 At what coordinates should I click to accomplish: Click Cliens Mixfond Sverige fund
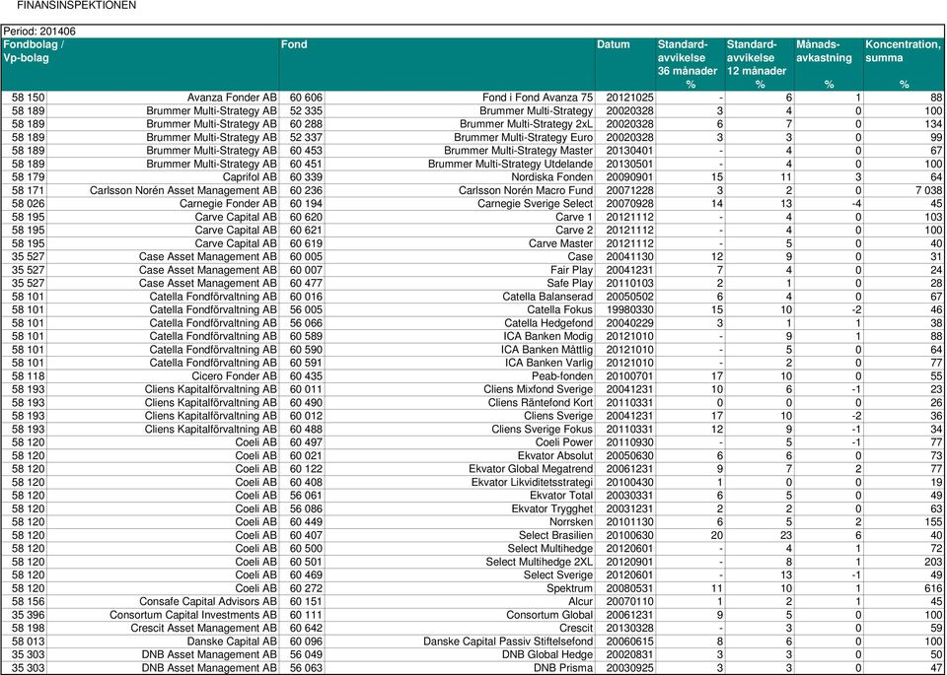click(x=539, y=389)
